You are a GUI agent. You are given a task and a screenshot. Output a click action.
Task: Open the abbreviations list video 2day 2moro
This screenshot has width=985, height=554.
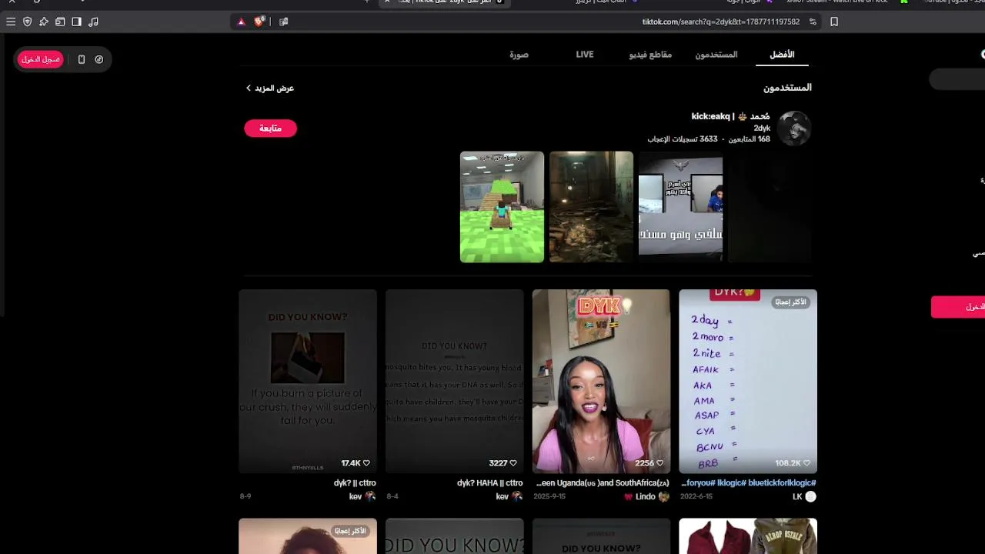pos(748,381)
